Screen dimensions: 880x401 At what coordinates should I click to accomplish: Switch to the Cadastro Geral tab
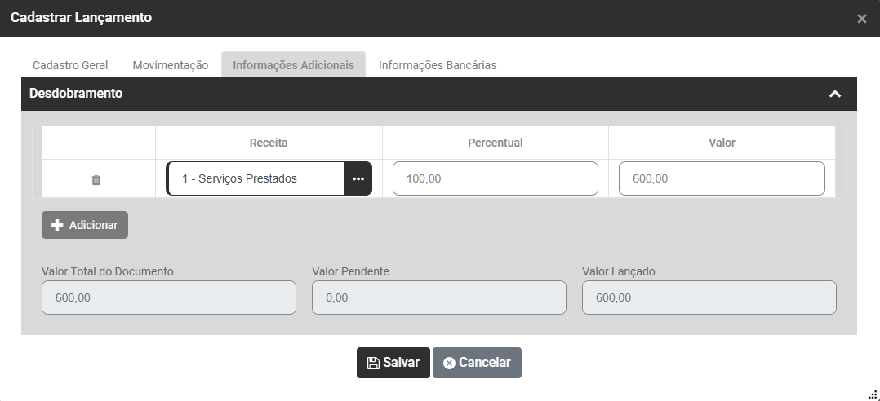[x=70, y=65]
